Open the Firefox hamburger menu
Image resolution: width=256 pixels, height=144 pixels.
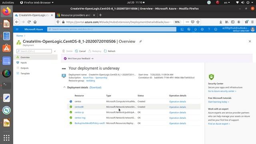click(252, 22)
